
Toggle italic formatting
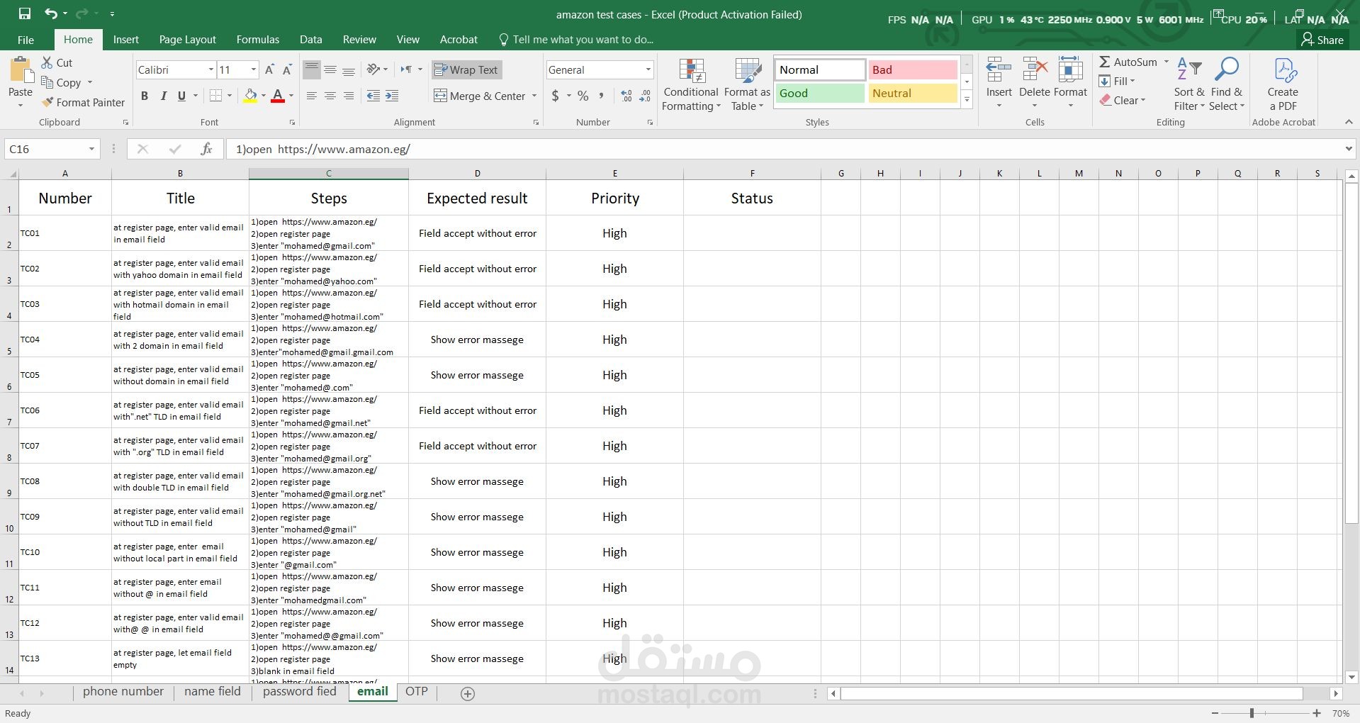point(163,96)
